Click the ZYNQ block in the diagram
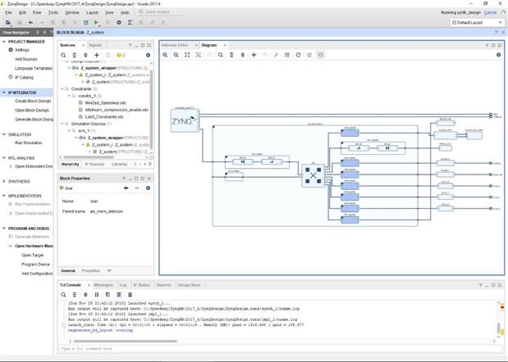 point(184,122)
